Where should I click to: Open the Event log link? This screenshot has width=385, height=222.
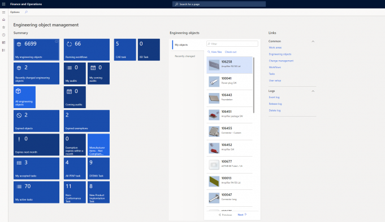[274, 97]
